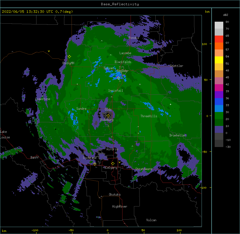Click the Sundre city label
The image size is (240, 234).
[81, 109]
